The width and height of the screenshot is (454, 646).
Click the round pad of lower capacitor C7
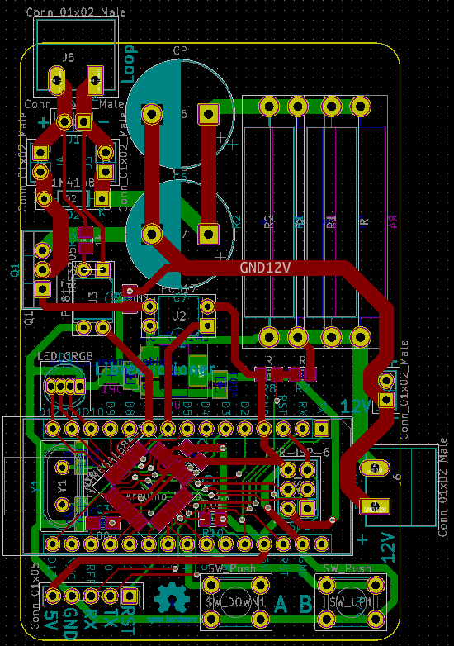pyautogui.click(x=152, y=234)
